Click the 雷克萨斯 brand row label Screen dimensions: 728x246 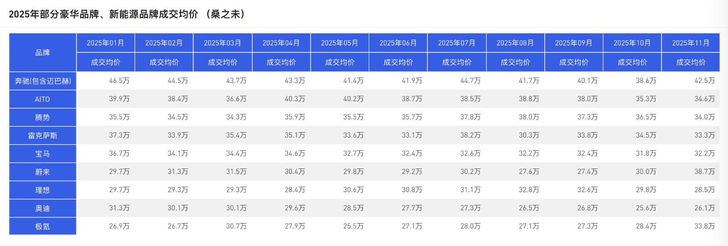click(x=43, y=136)
